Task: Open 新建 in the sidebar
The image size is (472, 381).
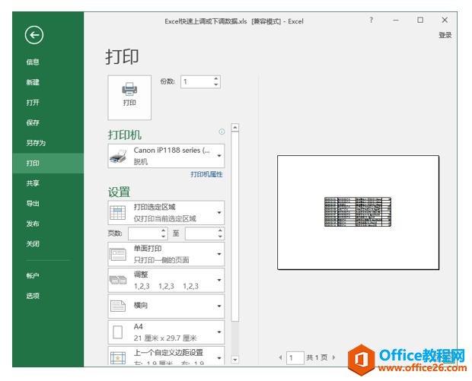Action: pyautogui.click(x=33, y=82)
